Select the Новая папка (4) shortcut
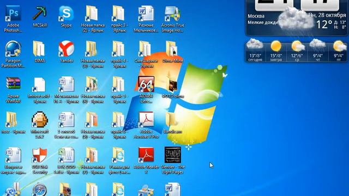The width and height of the screenshot is (349, 196). point(93,90)
